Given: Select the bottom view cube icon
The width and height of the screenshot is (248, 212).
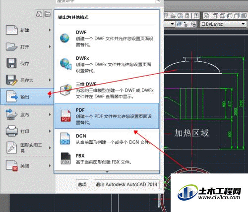Looking at the screenshot, I should pos(222,16).
